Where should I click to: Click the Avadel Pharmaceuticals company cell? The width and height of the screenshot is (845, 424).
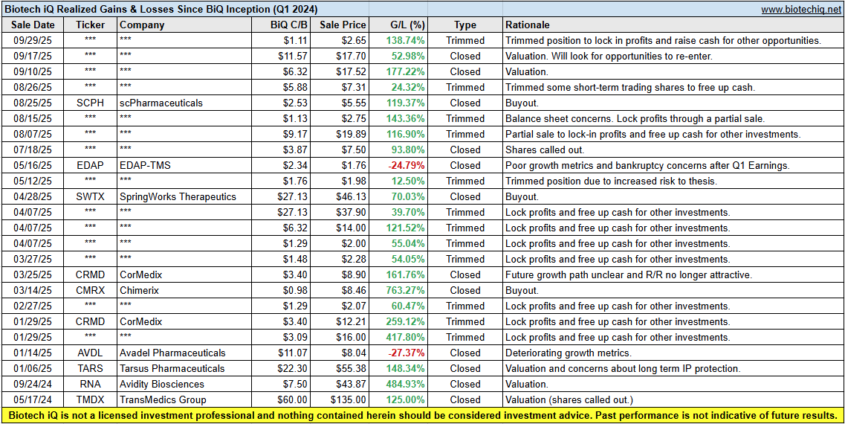[172, 353]
